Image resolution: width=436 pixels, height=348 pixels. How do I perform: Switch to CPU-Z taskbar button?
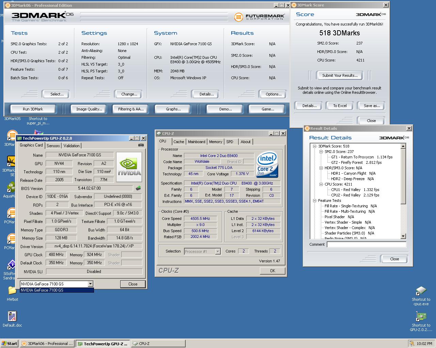(158, 344)
